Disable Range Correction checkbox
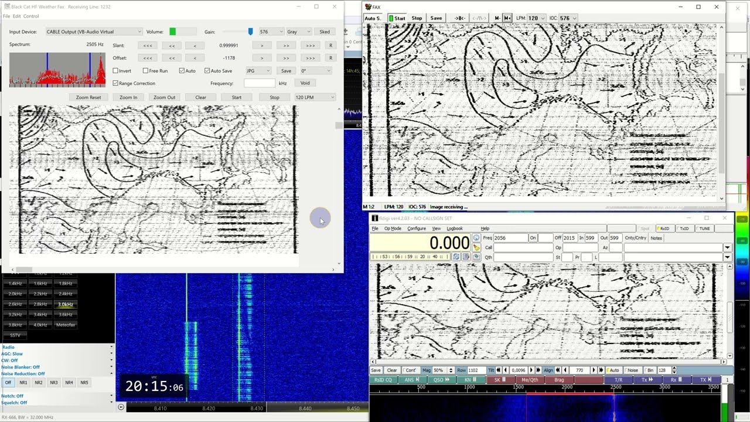 [x=116, y=83]
